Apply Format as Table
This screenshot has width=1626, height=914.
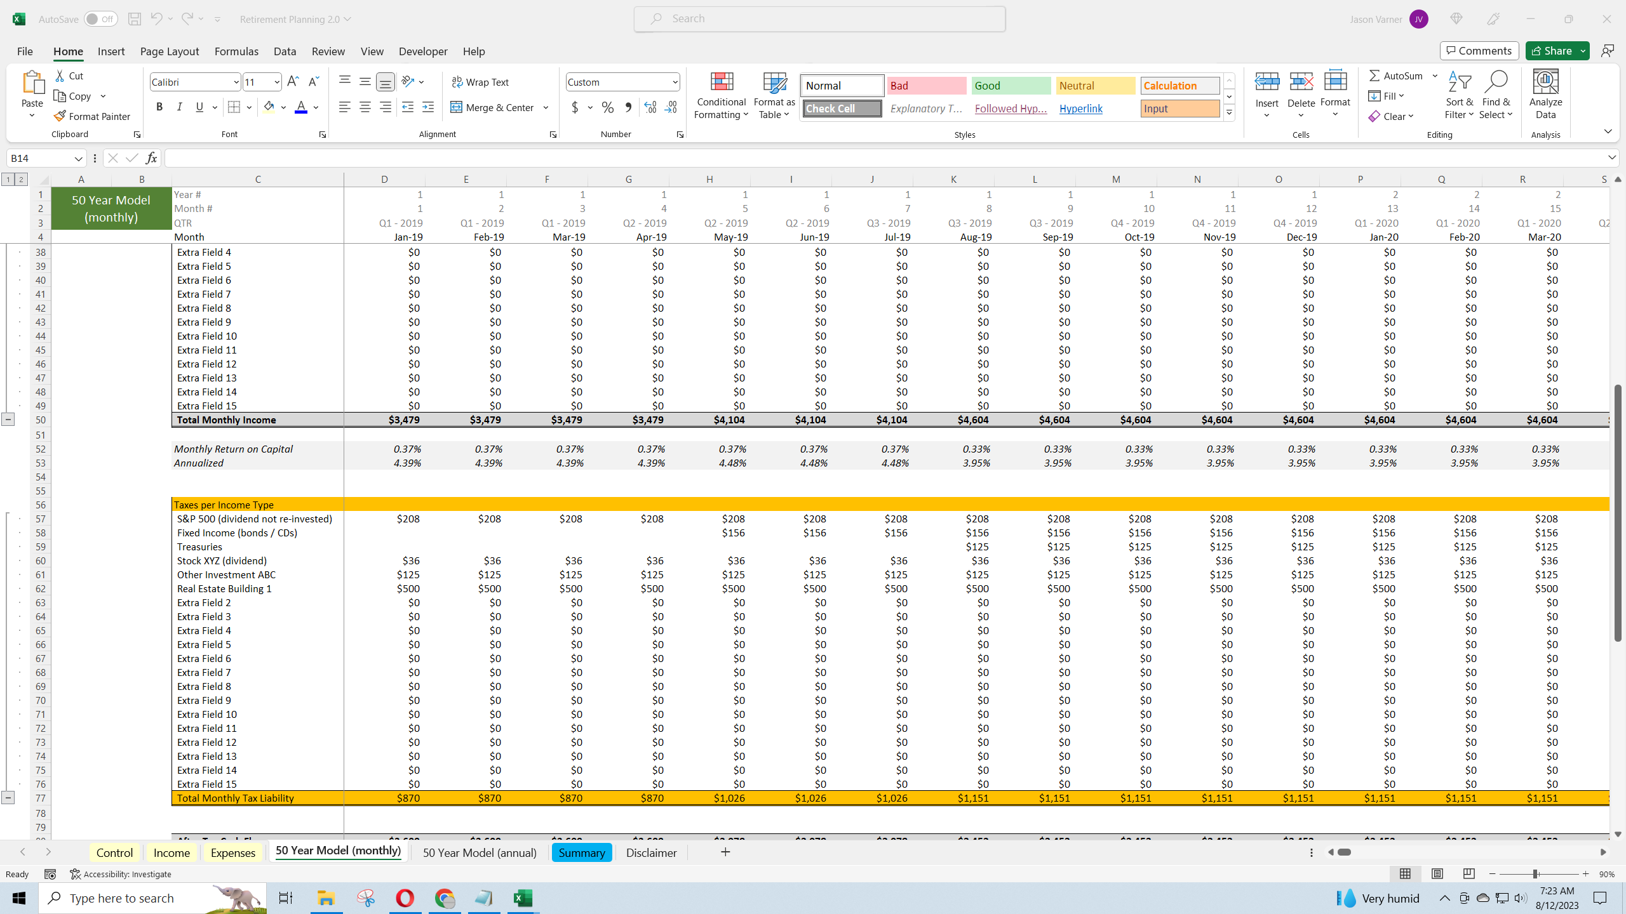click(x=772, y=95)
